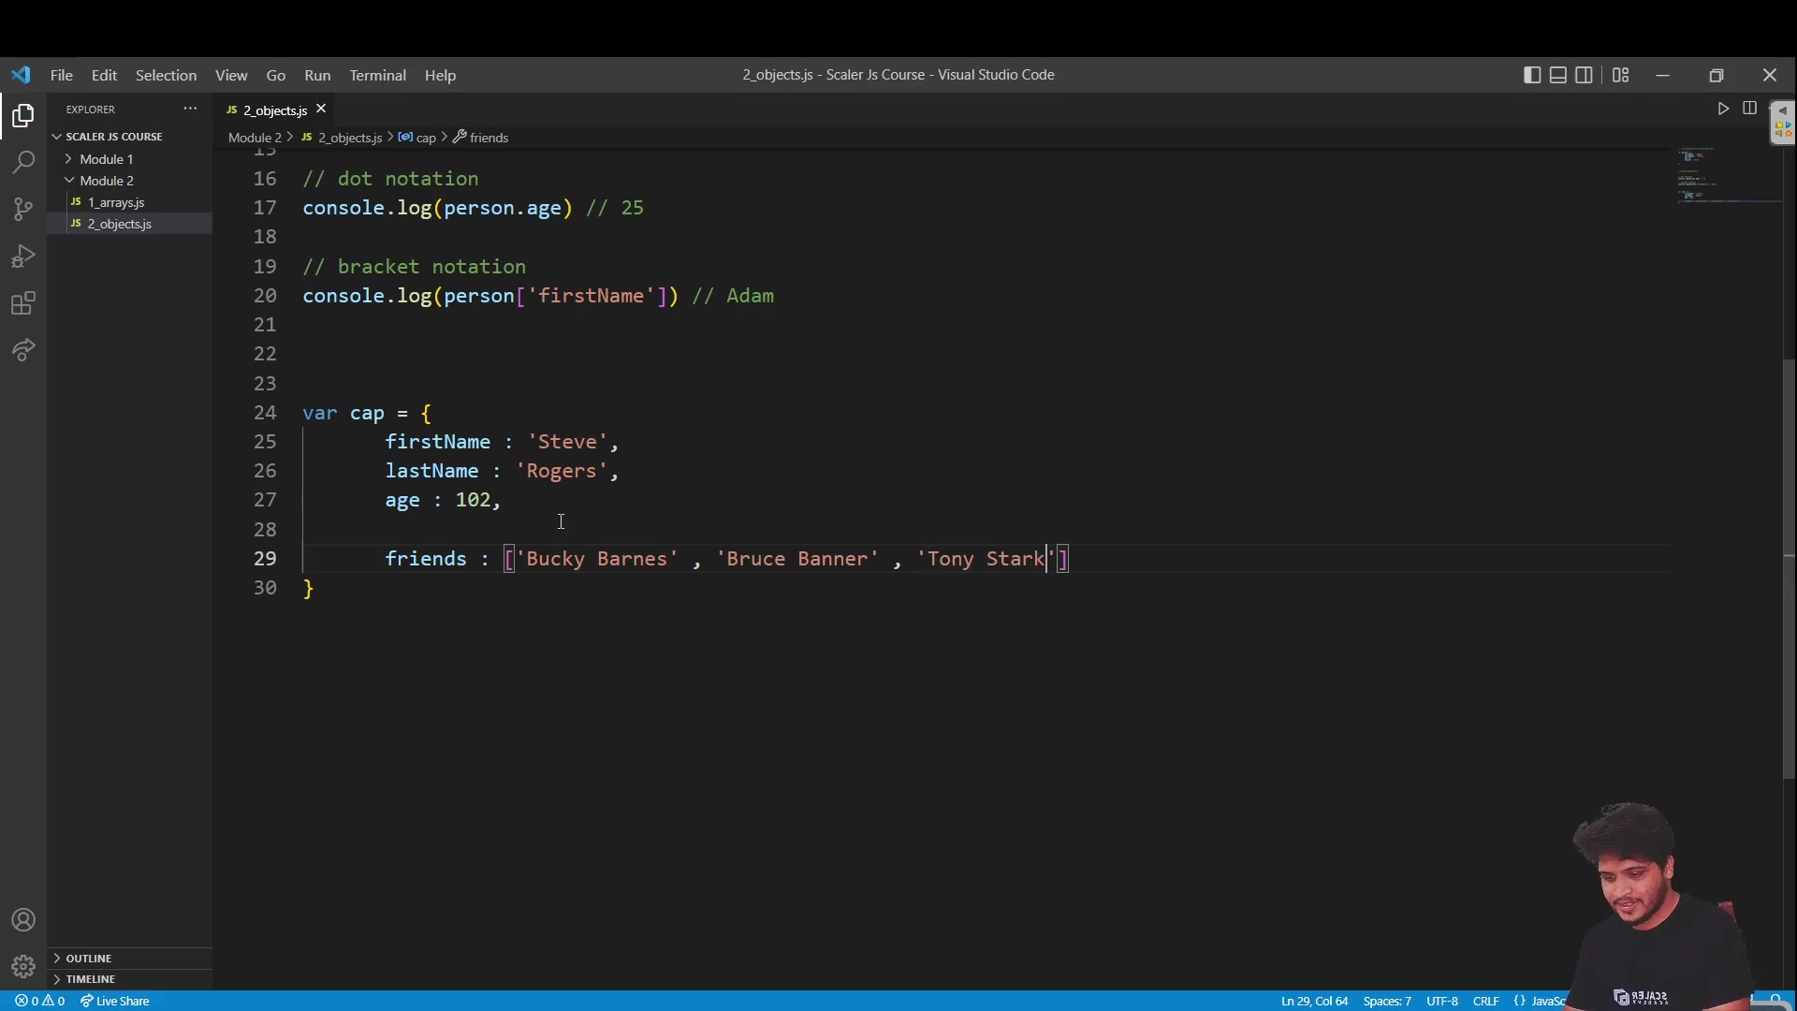
Task: Toggle the primary side bar layout button
Action: [x=1532, y=75]
